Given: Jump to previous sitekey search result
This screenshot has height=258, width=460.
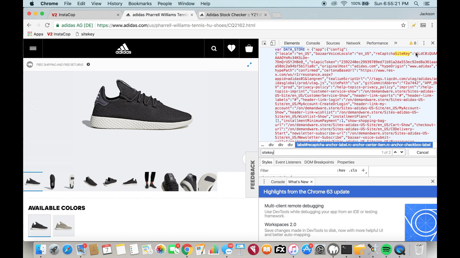Looking at the screenshot, I should pyautogui.click(x=395, y=152).
